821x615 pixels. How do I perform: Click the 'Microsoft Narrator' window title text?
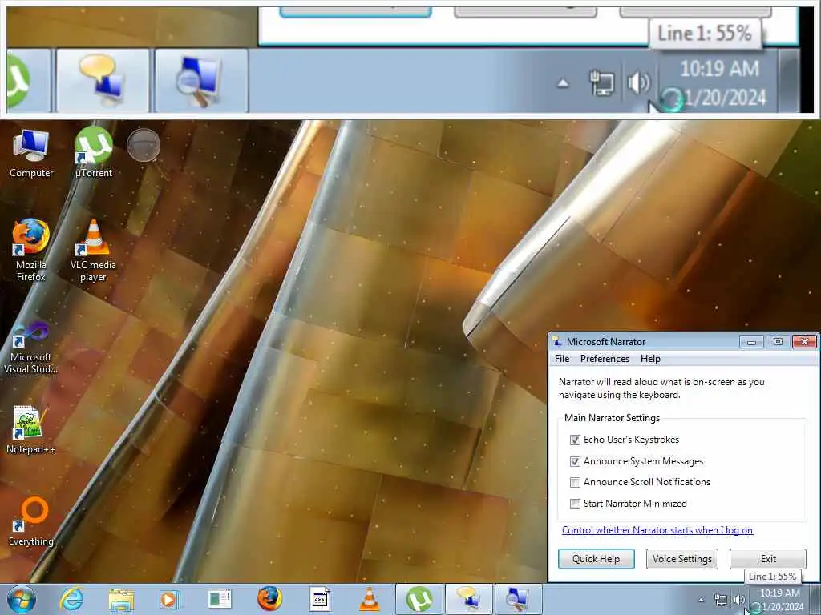606,341
